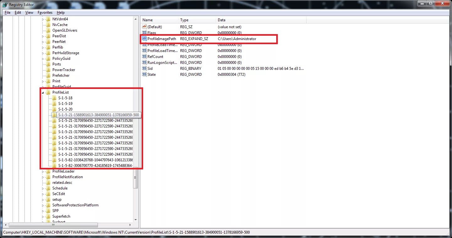Select the Prefetcher folder icon
The image size is (452, 238).
48,75
